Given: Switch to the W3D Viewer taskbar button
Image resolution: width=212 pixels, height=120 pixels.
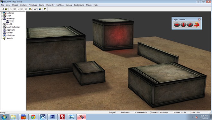Looking at the screenshot, I should 81,117.
